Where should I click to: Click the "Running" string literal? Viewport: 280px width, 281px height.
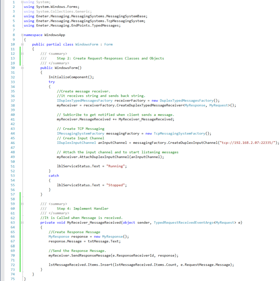(x=116, y=166)
